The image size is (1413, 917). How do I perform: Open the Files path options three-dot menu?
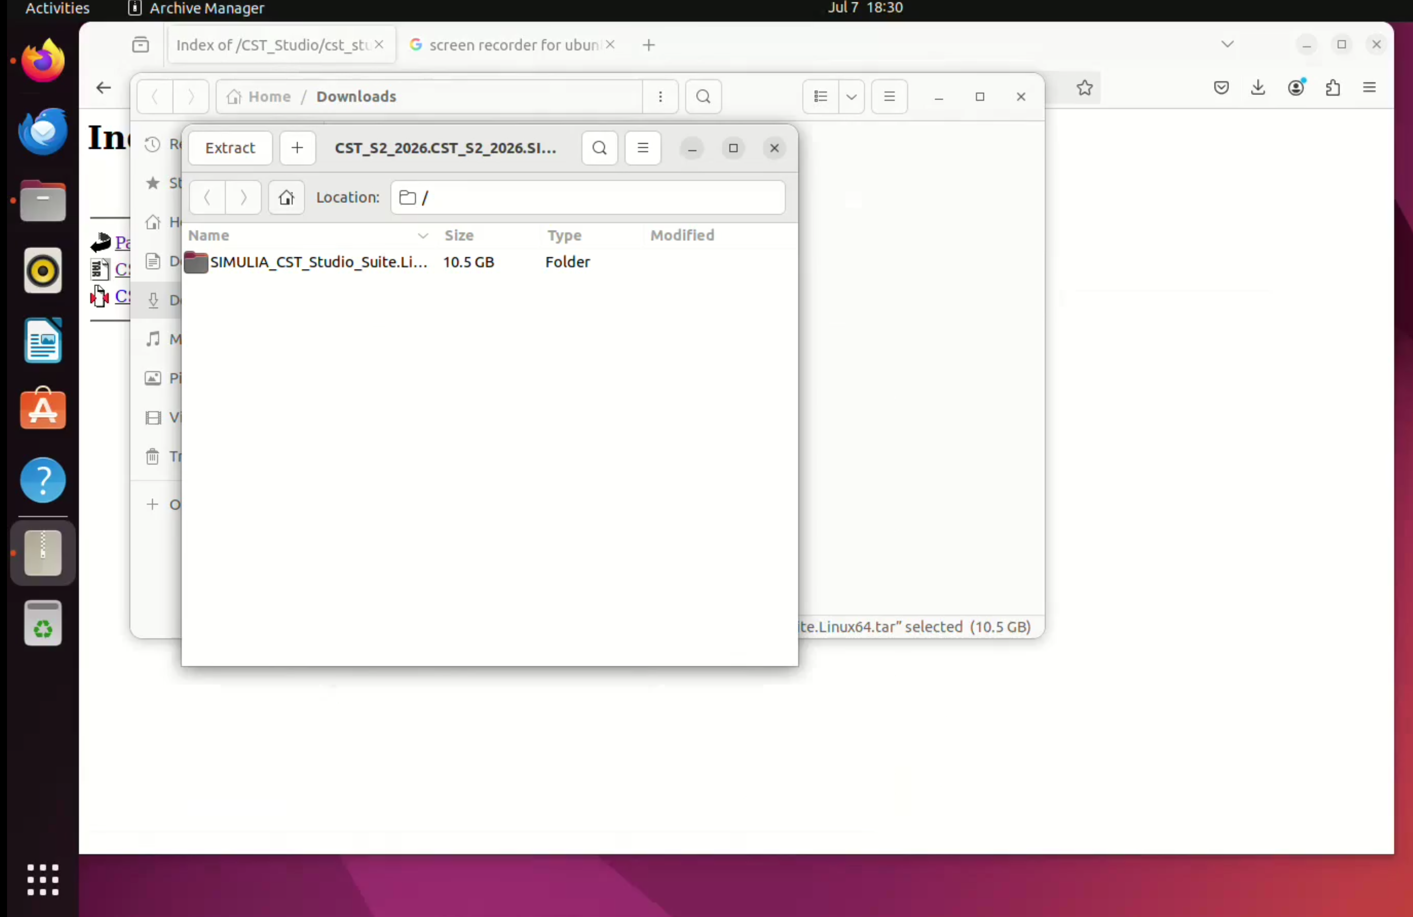tap(660, 96)
